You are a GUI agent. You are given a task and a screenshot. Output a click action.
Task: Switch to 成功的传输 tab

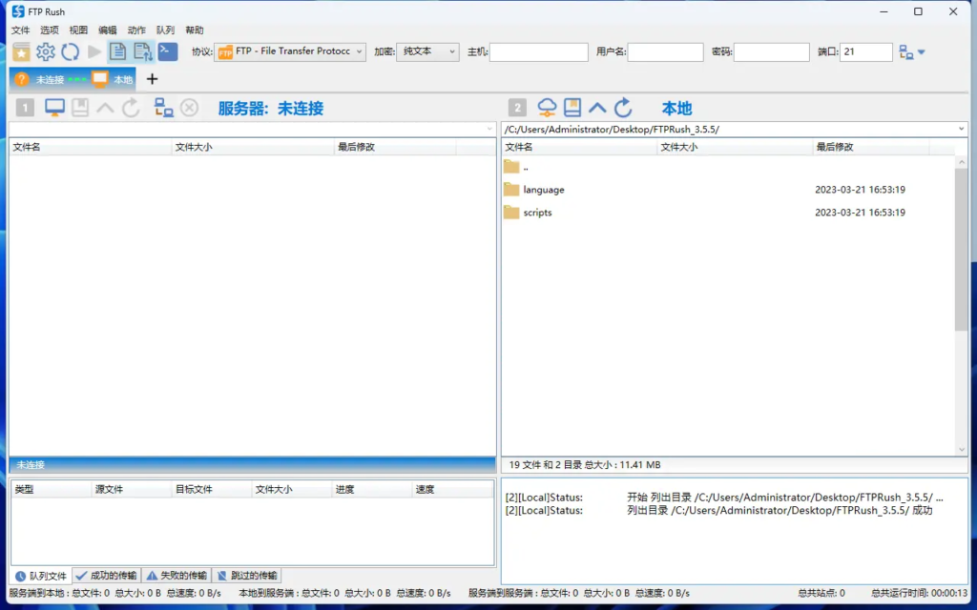107,575
